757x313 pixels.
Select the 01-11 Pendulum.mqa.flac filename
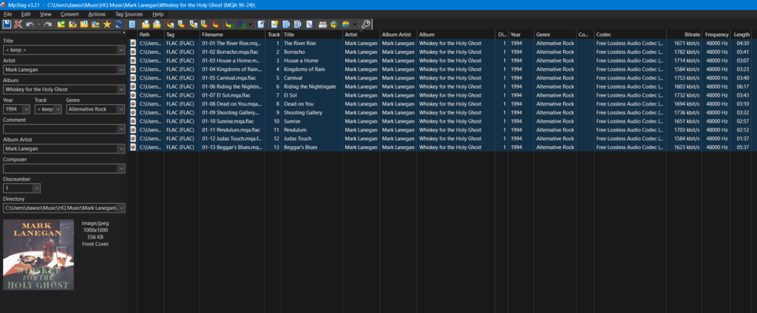click(x=231, y=130)
